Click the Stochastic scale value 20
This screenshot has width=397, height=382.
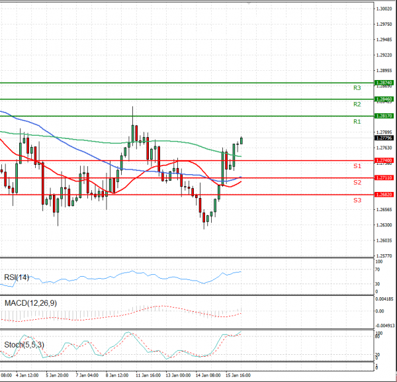(x=378, y=355)
